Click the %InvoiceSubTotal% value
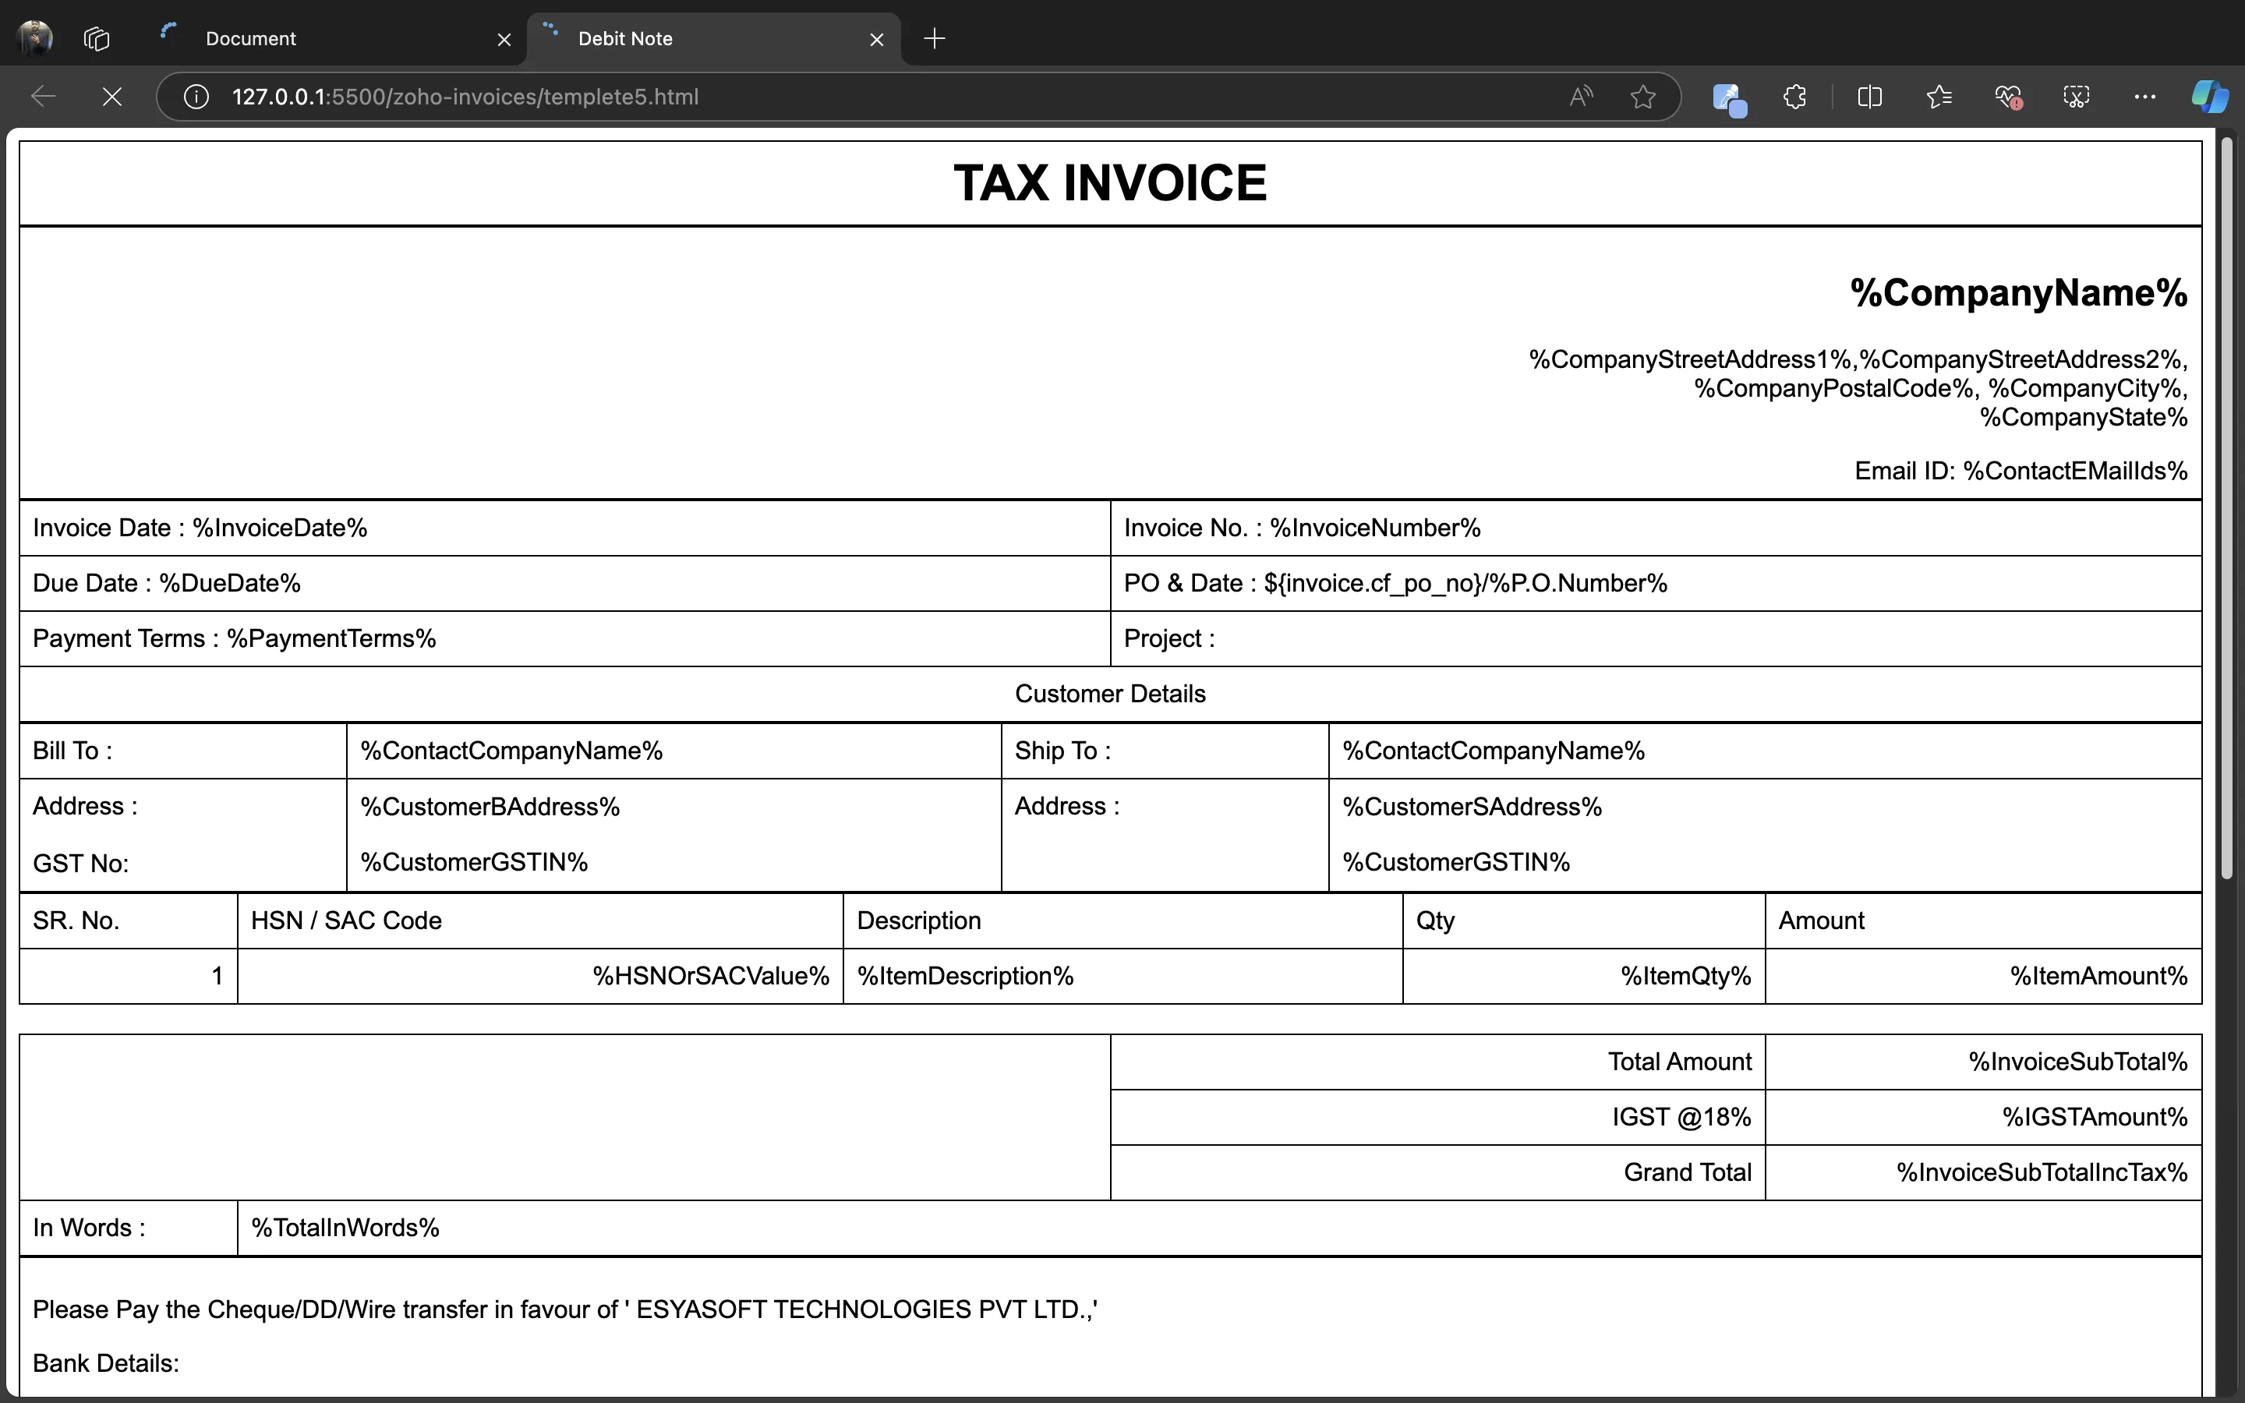 pyautogui.click(x=2078, y=1062)
